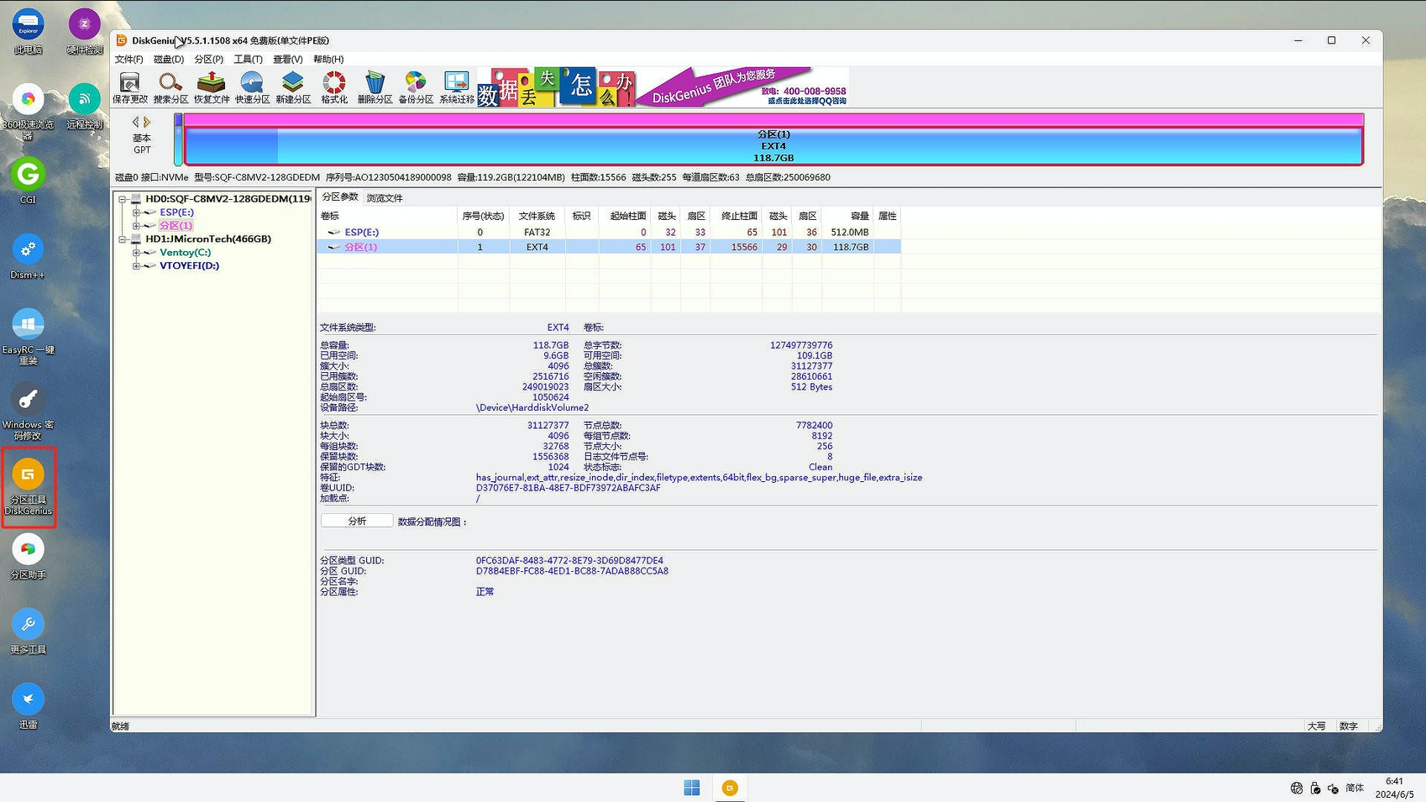The image size is (1426, 802).
Task: Select the small ESP segment in disk map
Action: [179, 139]
